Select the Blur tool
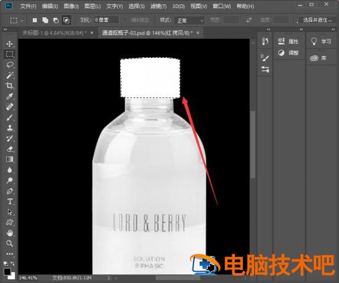 9,170
